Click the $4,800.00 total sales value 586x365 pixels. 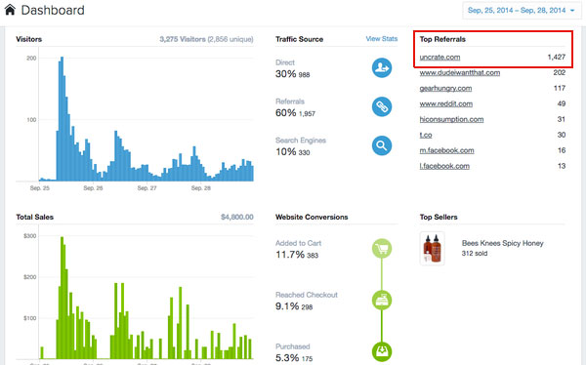[x=237, y=217]
